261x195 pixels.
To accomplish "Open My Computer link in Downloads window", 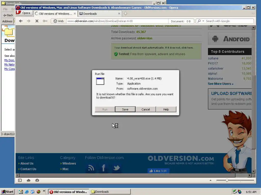I will coord(9,69).
